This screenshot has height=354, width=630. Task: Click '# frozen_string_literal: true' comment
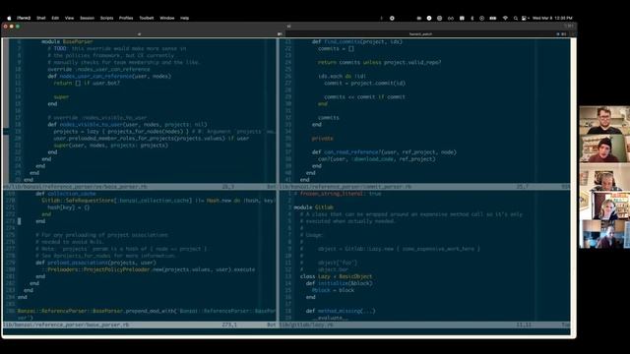point(337,194)
